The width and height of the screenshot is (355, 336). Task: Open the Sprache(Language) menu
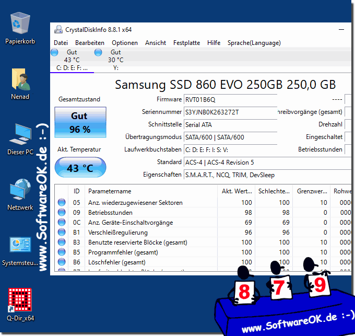[254, 43]
